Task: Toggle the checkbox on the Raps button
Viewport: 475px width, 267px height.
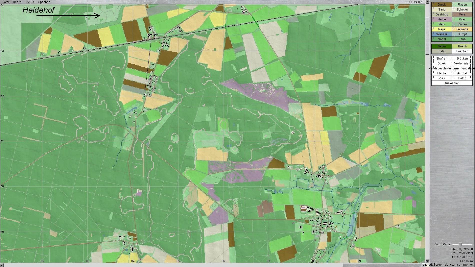Action: 433,28
